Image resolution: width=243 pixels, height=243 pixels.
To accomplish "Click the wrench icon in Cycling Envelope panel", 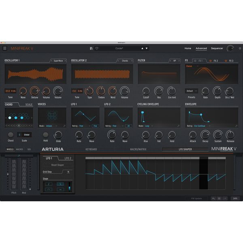I will coord(178,126).
